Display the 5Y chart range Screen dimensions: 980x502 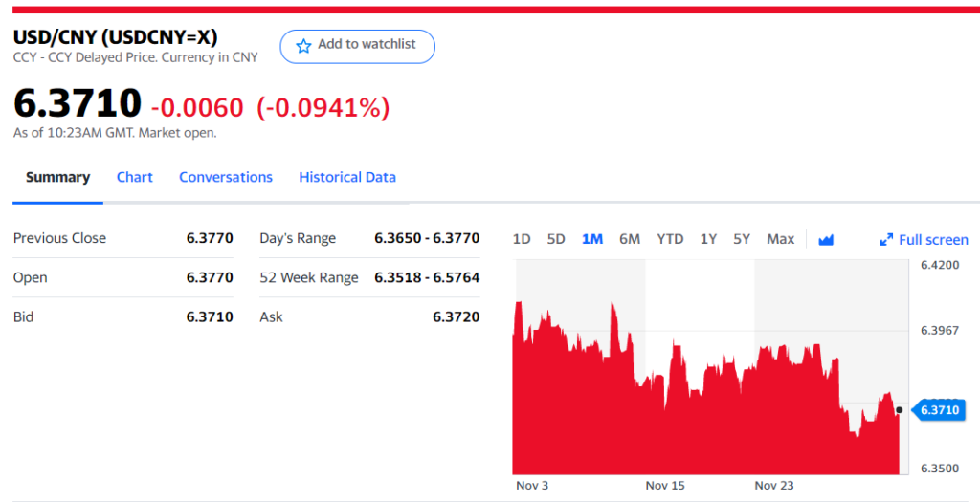(742, 239)
